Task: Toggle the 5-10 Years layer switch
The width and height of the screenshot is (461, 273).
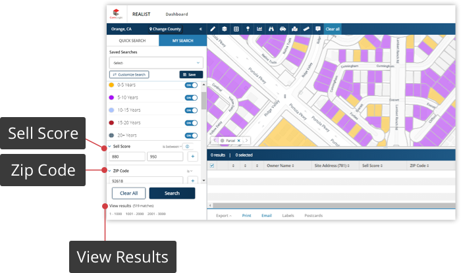Action: 191,98
